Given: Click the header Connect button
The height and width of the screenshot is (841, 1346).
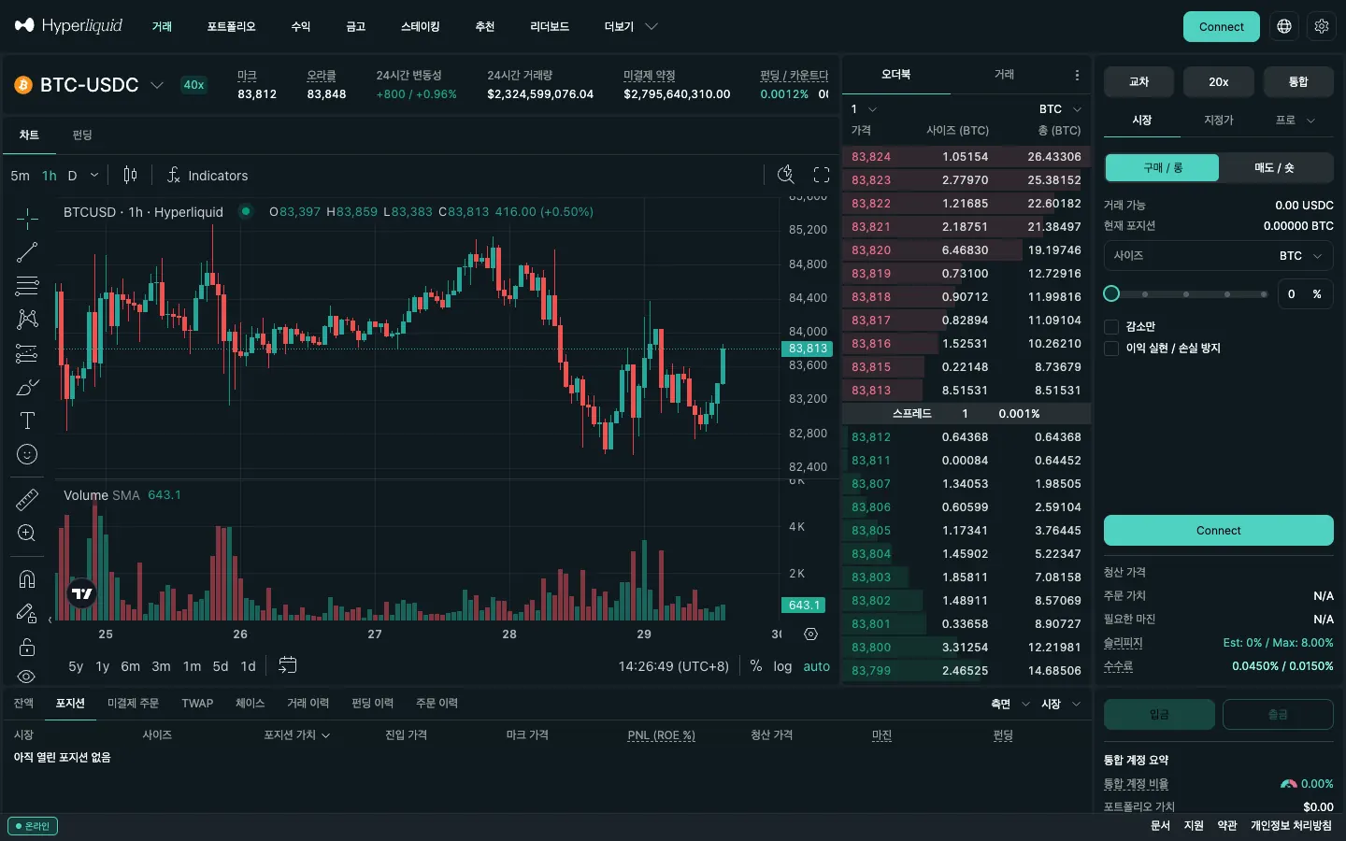Looking at the screenshot, I should (x=1221, y=26).
